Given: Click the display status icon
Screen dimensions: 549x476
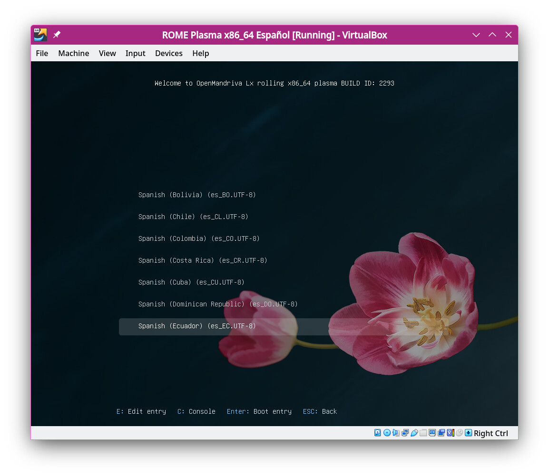Looking at the screenshot, I should [x=432, y=433].
